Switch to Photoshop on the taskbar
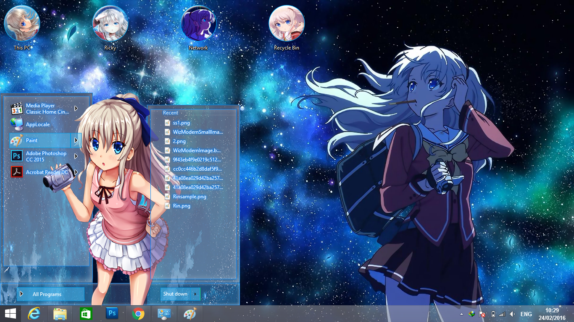Viewport: 574px width, 322px height. pyautogui.click(x=112, y=314)
